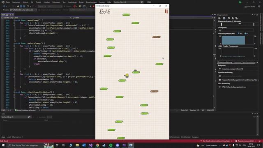The image size is (263, 148).
Task: Open Live Share in Visual Studio
Action: click(x=250, y=7)
